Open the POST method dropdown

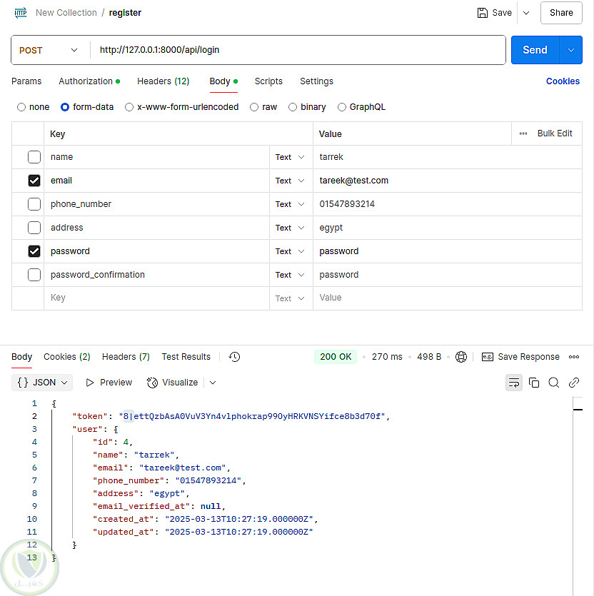(49, 51)
